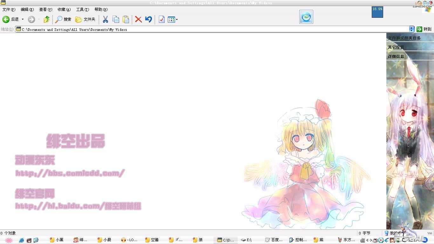
Task: Open the Forward history dropdown arrow
Action: tap(39, 19)
